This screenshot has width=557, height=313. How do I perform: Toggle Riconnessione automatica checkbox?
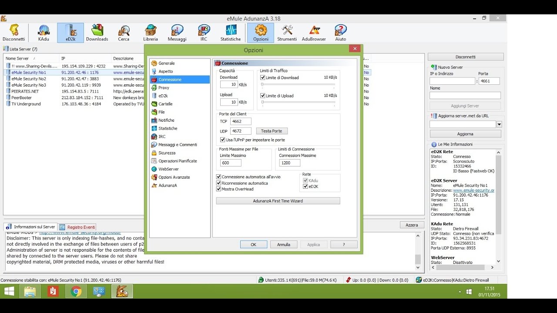point(219,183)
